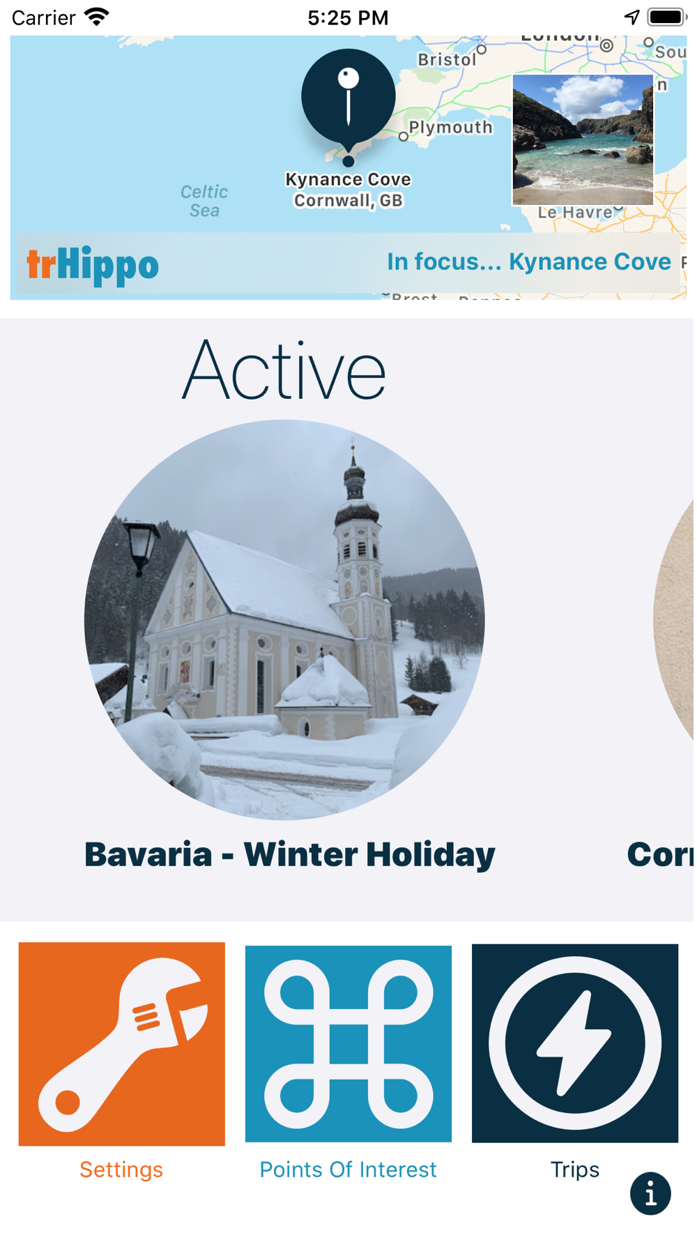
Task: Tap the Wi-Fi status icon
Action: point(97,17)
